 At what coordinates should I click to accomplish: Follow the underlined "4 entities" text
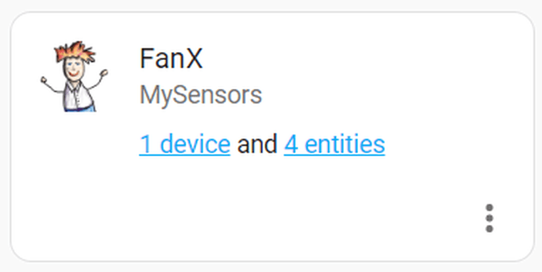pyautogui.click(x=334, y=145)
